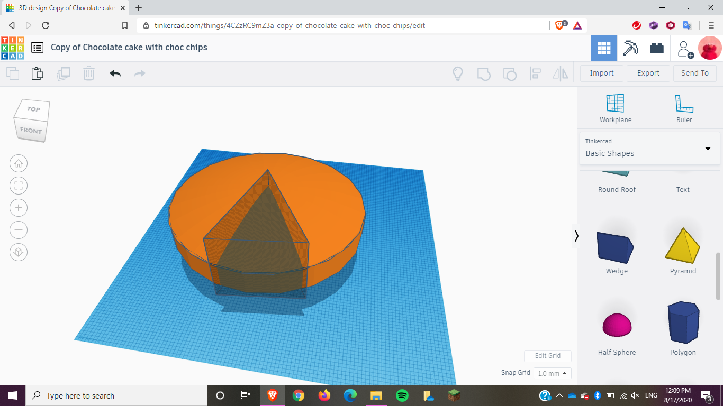Open the Blocks mode pickaxe icon
The width and height of the screenshot is (723, 406).
[x=630, y=48]
